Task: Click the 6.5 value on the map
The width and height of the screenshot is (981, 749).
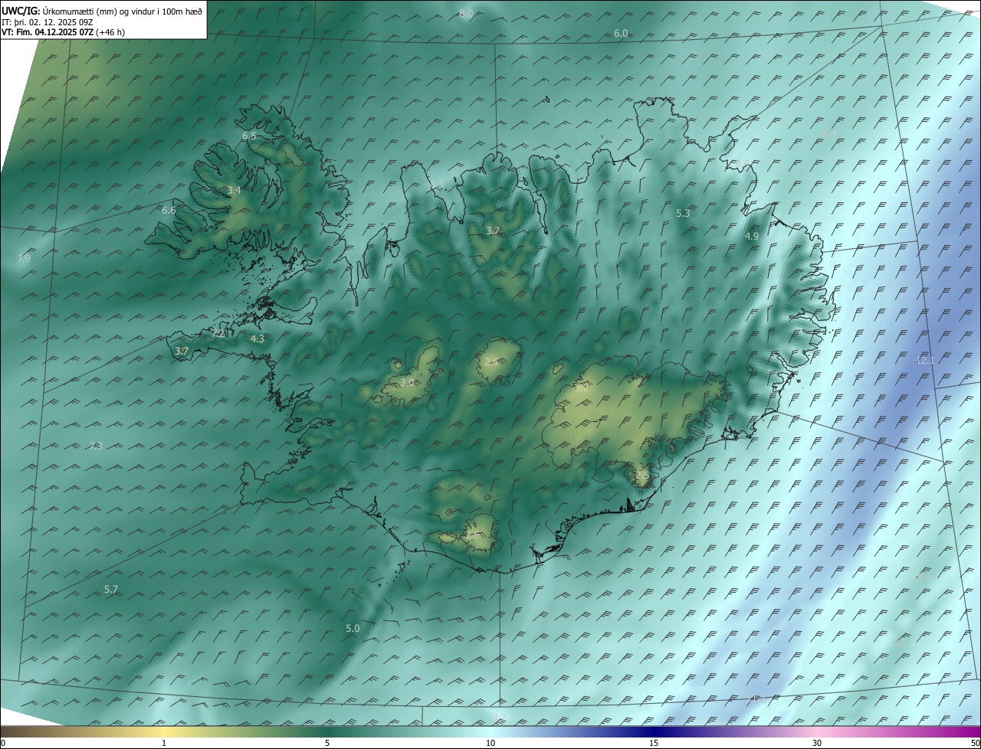Action: (x=249, y=136)
